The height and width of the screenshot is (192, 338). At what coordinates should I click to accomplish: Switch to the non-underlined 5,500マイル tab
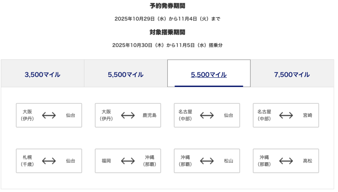coord(125,75)
